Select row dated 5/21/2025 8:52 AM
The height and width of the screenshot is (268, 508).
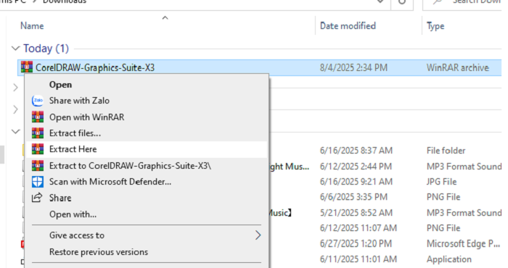pyautogui.click(x=356, y=213)
